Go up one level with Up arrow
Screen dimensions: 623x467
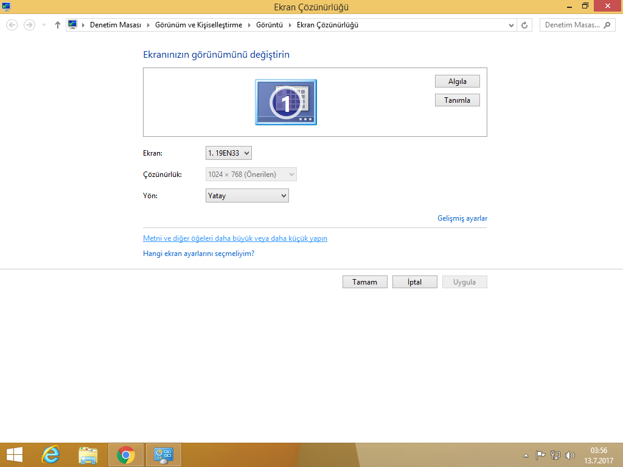tap(58, 25)
